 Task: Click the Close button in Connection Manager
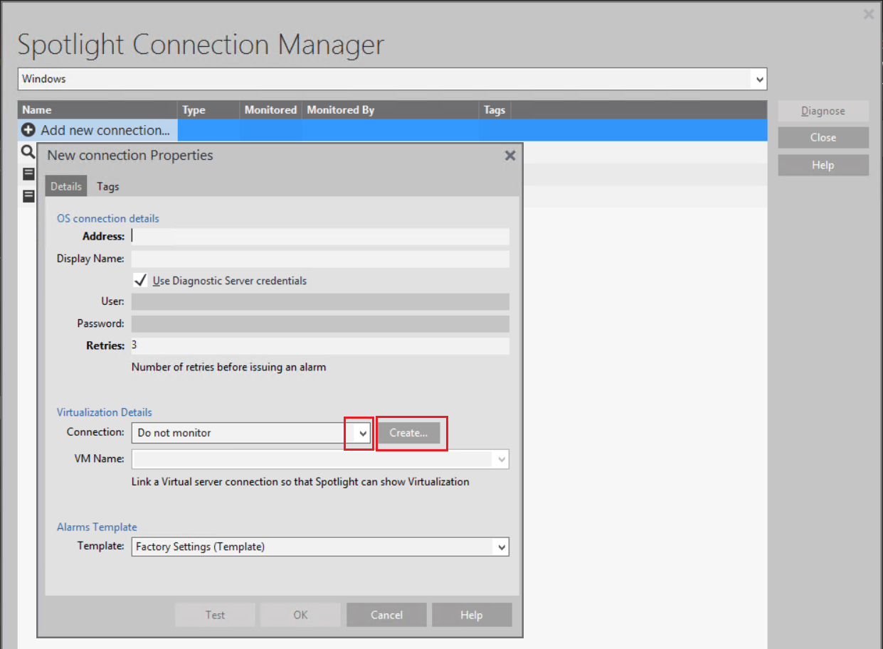point(823,138)
